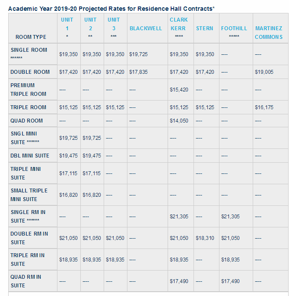
Task: Open the UNIT 2 header link
Action: pyautogui.click(x=90, y=24)
